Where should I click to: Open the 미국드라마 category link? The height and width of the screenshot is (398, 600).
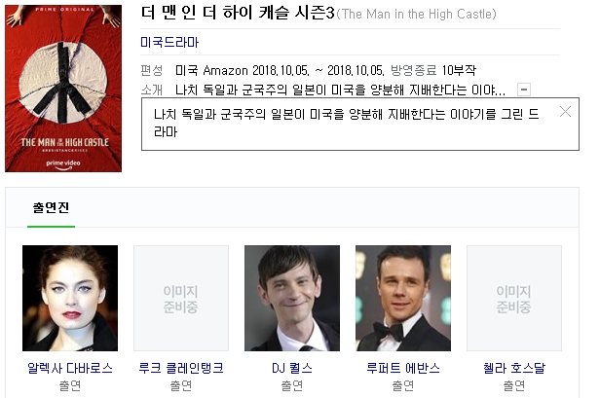[169, 42]
